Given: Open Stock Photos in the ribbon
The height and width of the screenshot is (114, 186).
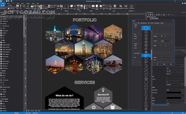Looking at the screenshot, I should click(x=39, y=7).
